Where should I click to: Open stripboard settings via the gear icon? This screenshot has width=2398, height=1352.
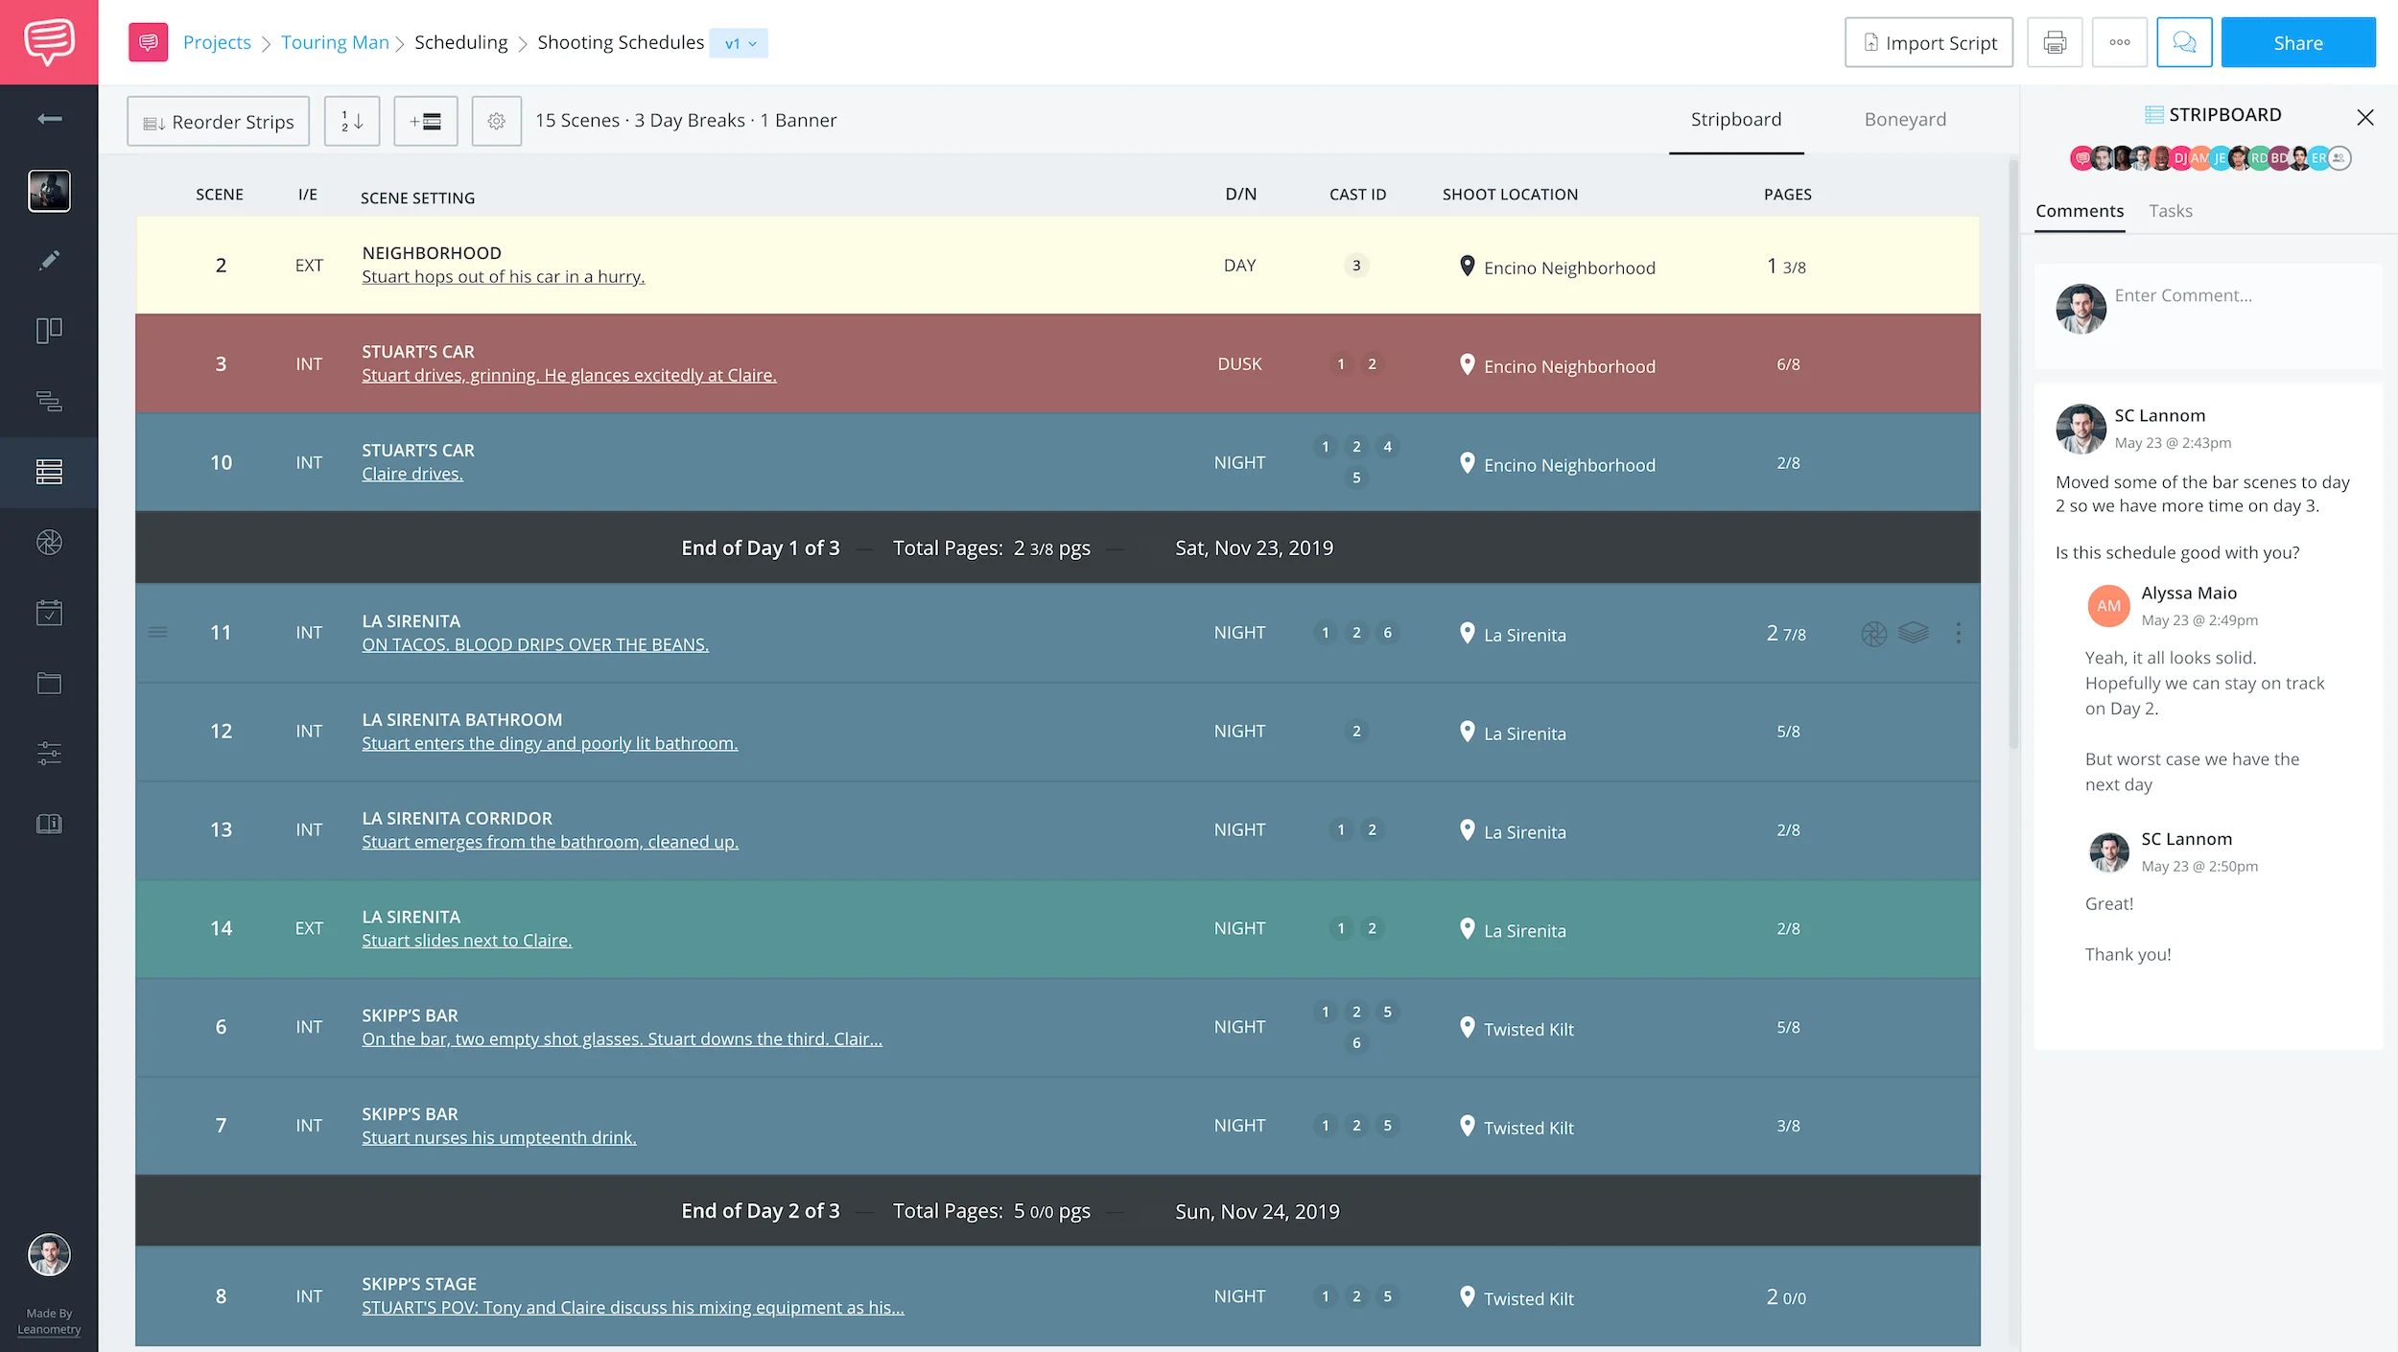pos(497,121)
